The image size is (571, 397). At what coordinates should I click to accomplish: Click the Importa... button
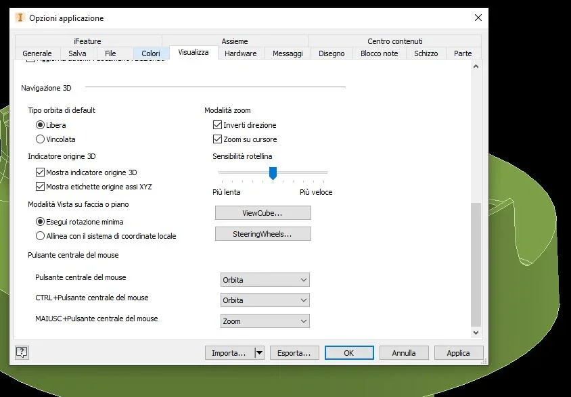coord(229,353)
